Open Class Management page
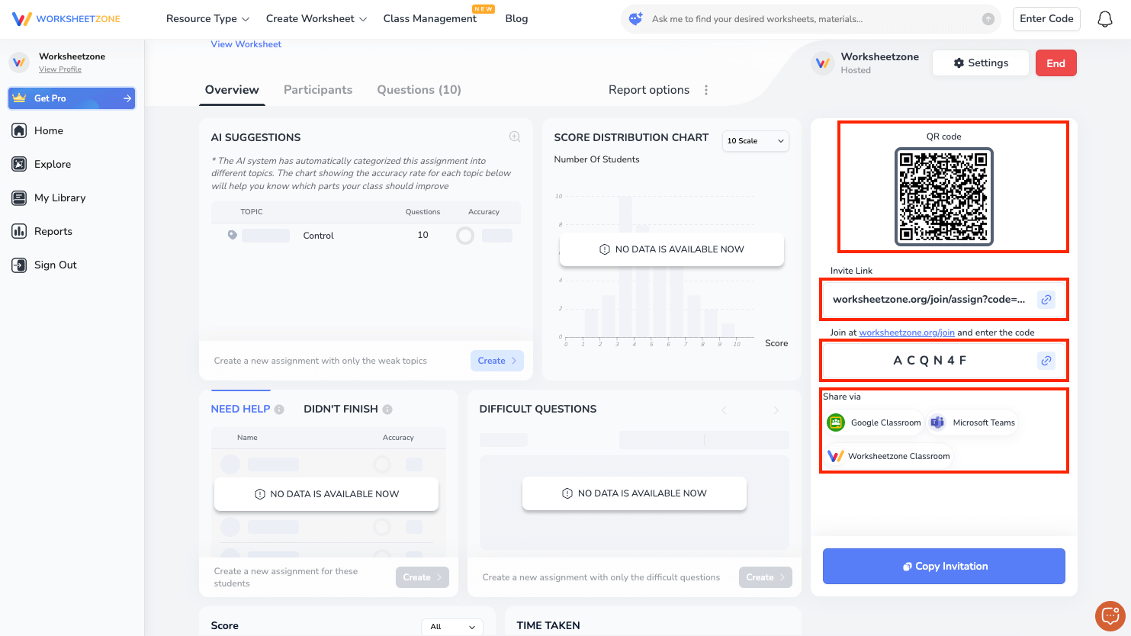The height and width of the screenshot is (636, 1131). [430, 18]
